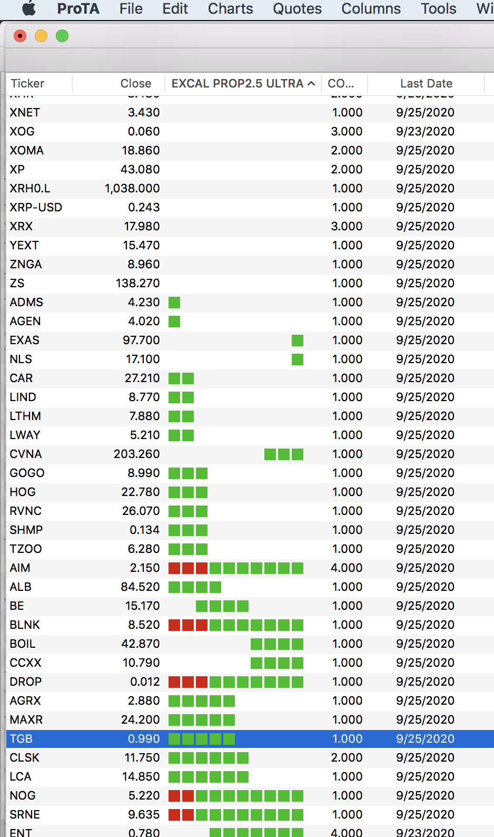Select the TZOO ticker
Screen dimensions: 494x837
[x=26, y=549]
